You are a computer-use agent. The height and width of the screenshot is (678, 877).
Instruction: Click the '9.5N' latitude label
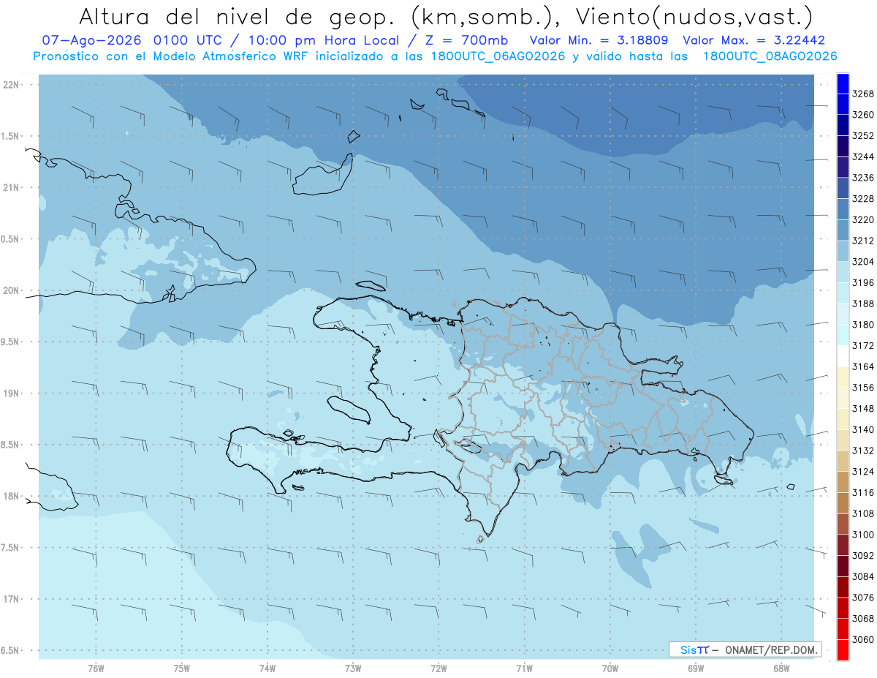coord(10,342)
